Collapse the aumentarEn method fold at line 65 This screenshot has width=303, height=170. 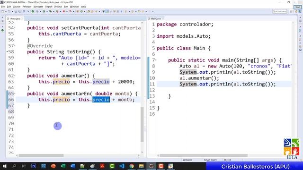15,93
